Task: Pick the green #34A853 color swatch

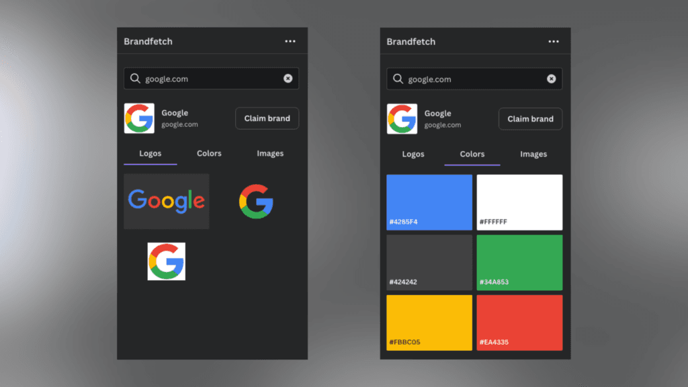Action: (x=519, y=263)
